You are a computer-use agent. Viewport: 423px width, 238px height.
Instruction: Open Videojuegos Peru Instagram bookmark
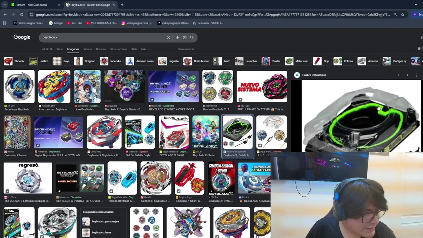136,23
